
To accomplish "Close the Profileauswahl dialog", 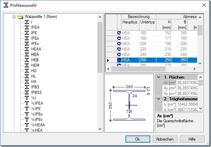I will point(204,5).
